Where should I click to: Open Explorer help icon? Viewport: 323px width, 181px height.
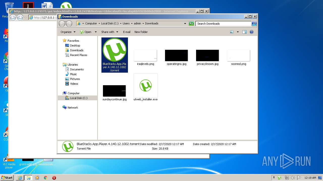tap(251, 32)
